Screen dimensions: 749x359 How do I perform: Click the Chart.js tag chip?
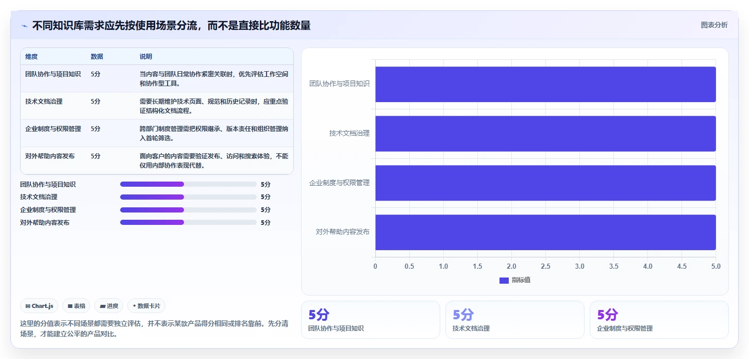click(x=39, y=306)
